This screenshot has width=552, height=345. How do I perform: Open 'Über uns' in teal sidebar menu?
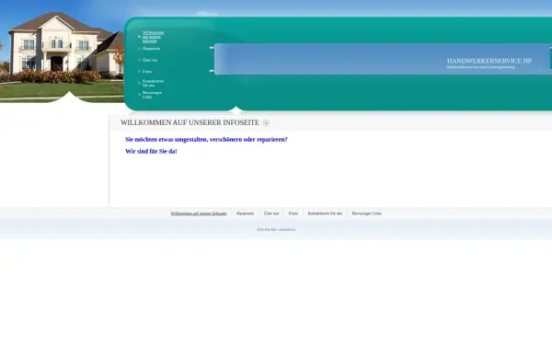coord(150,60)
